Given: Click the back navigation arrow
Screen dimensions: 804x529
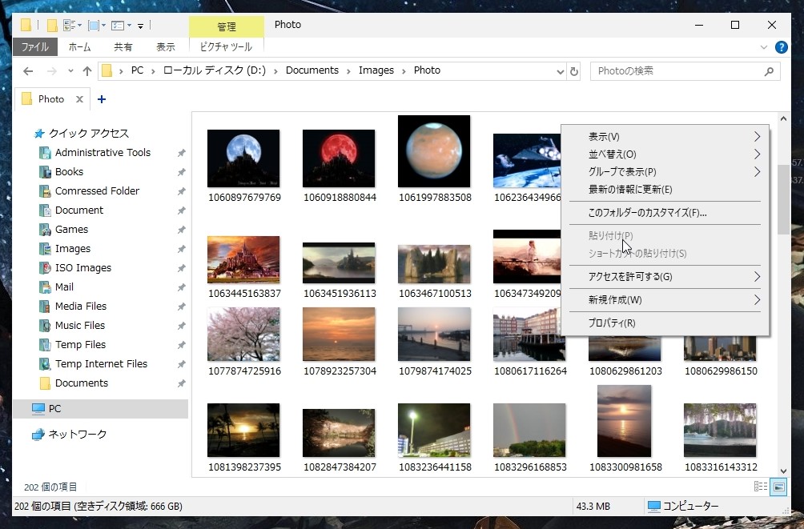Looking at the screenshot, I should [28, 71].
